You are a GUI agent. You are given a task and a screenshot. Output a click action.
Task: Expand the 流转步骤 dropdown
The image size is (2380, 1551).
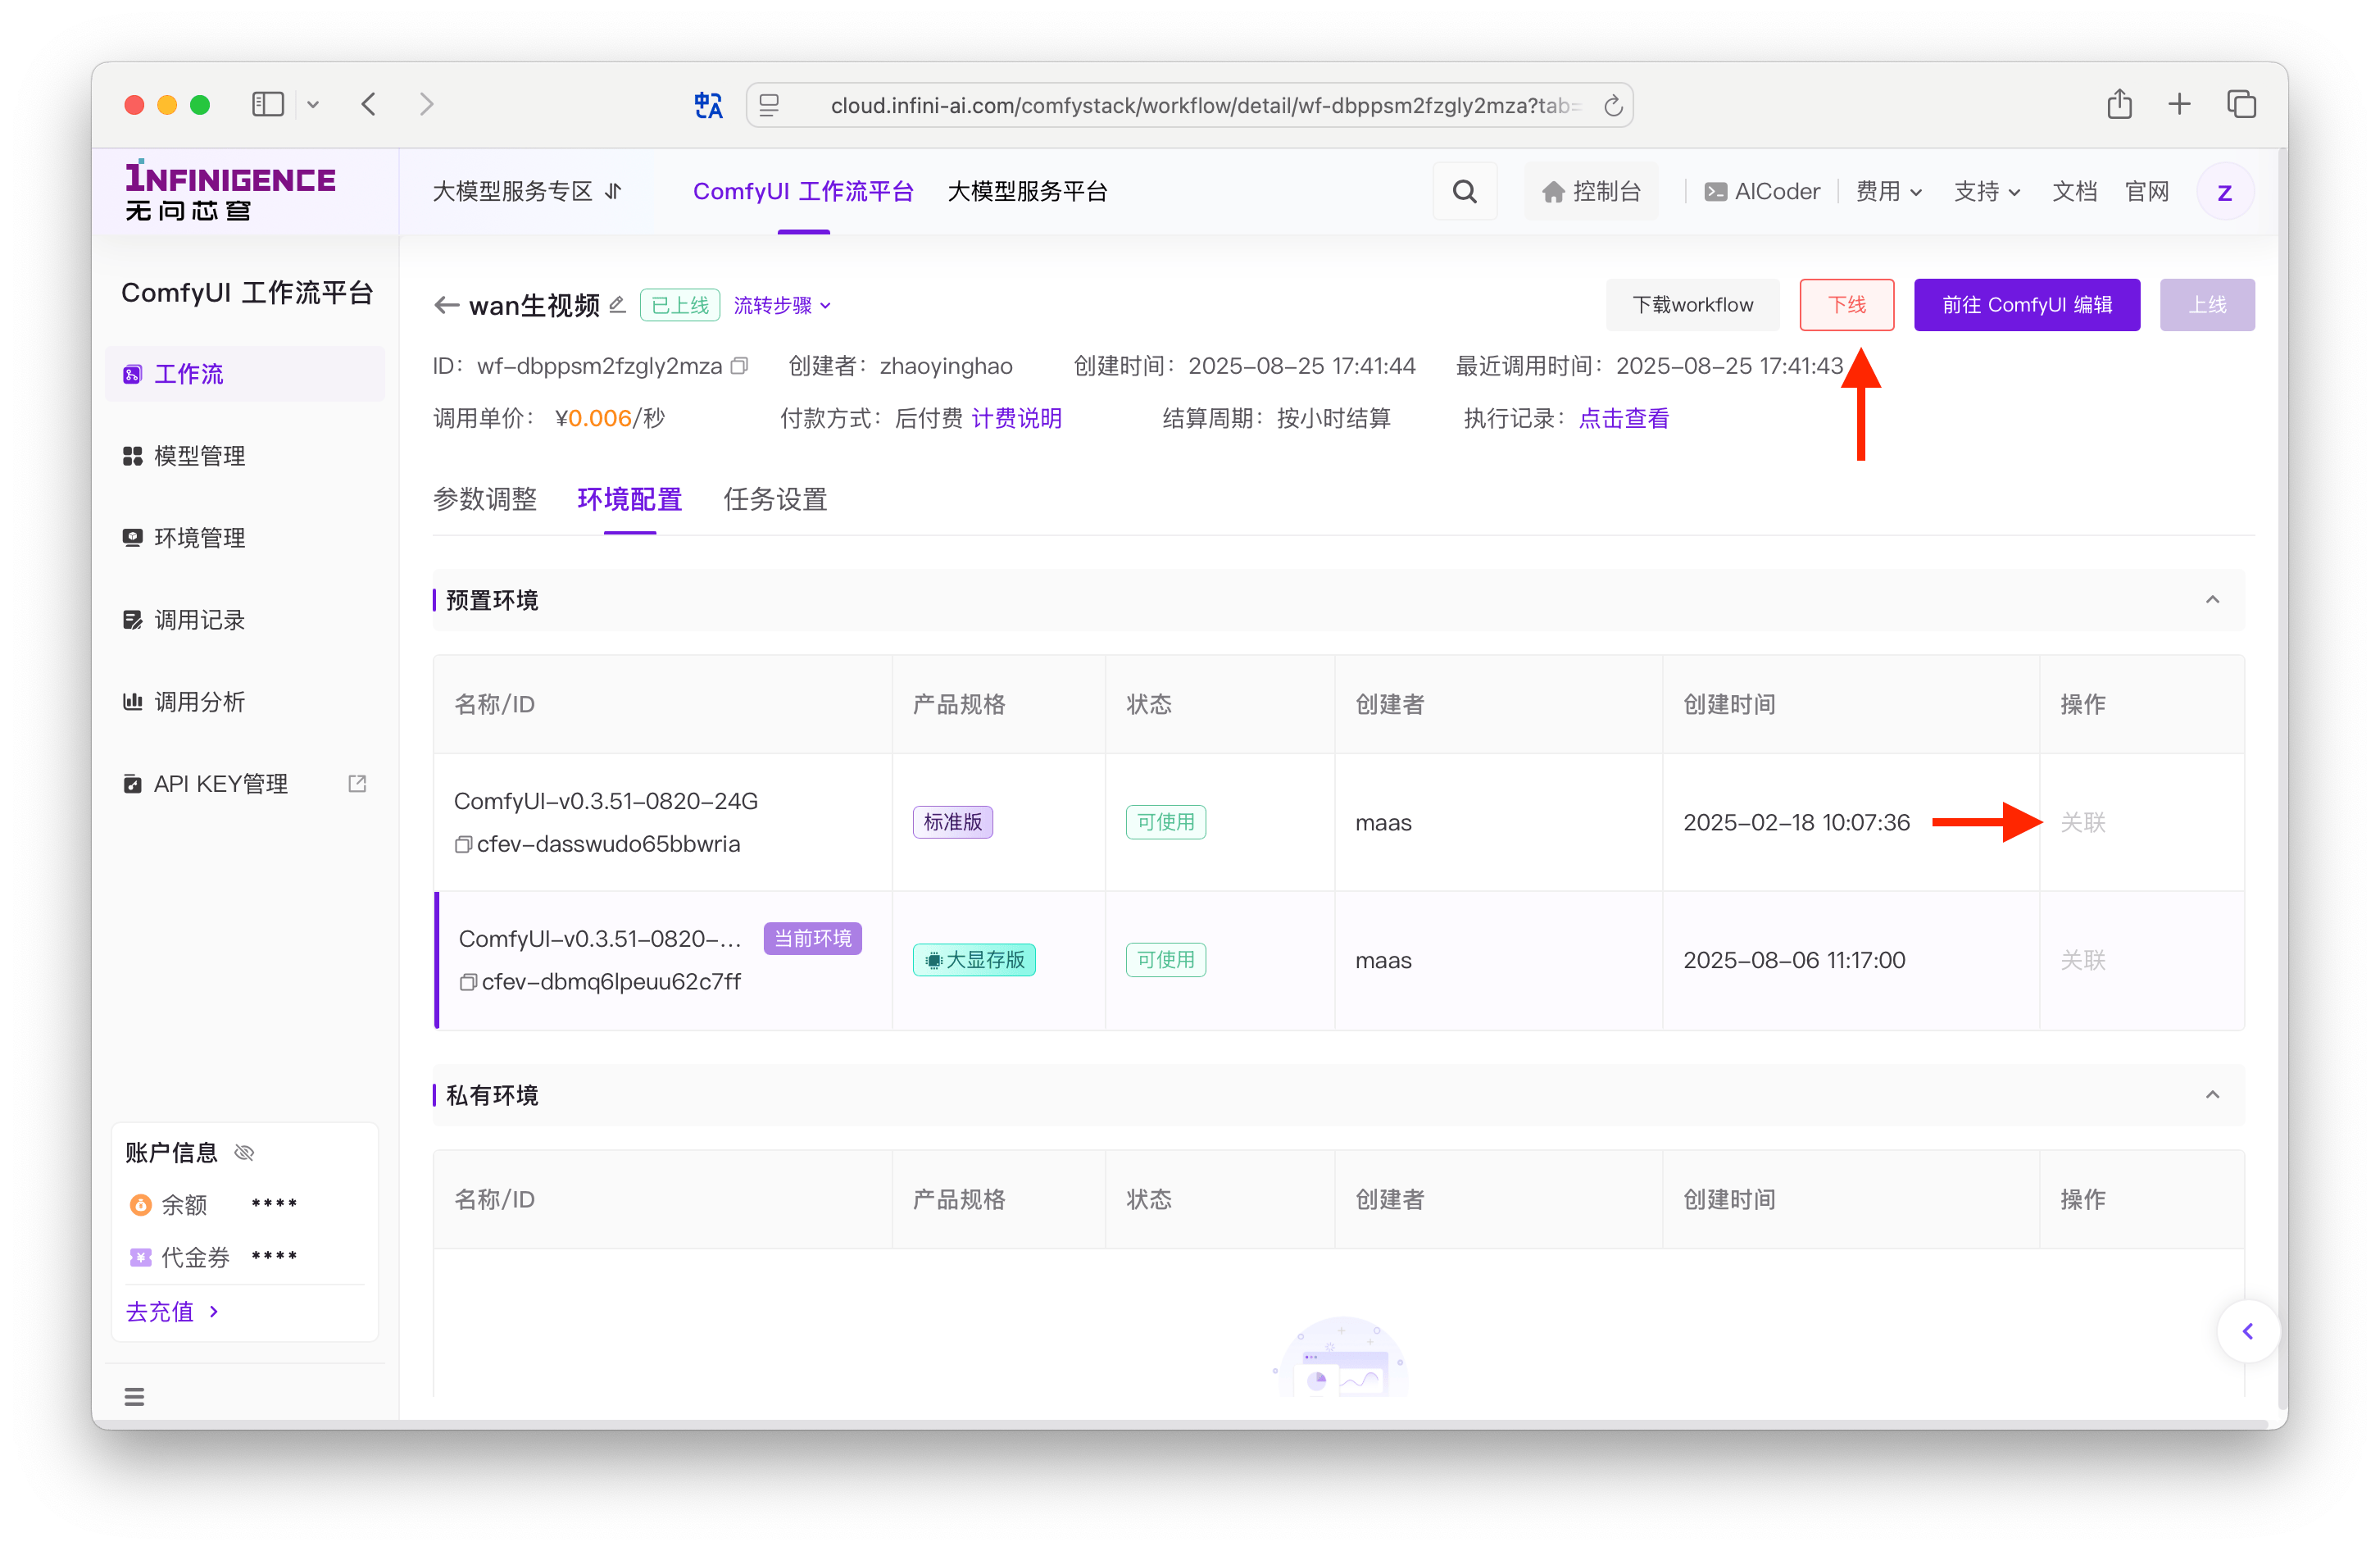[782, 305]
